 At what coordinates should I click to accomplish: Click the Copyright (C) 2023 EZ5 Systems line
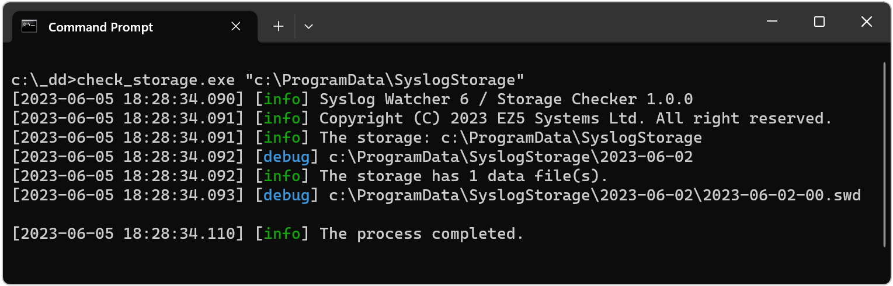click(575, 118)
